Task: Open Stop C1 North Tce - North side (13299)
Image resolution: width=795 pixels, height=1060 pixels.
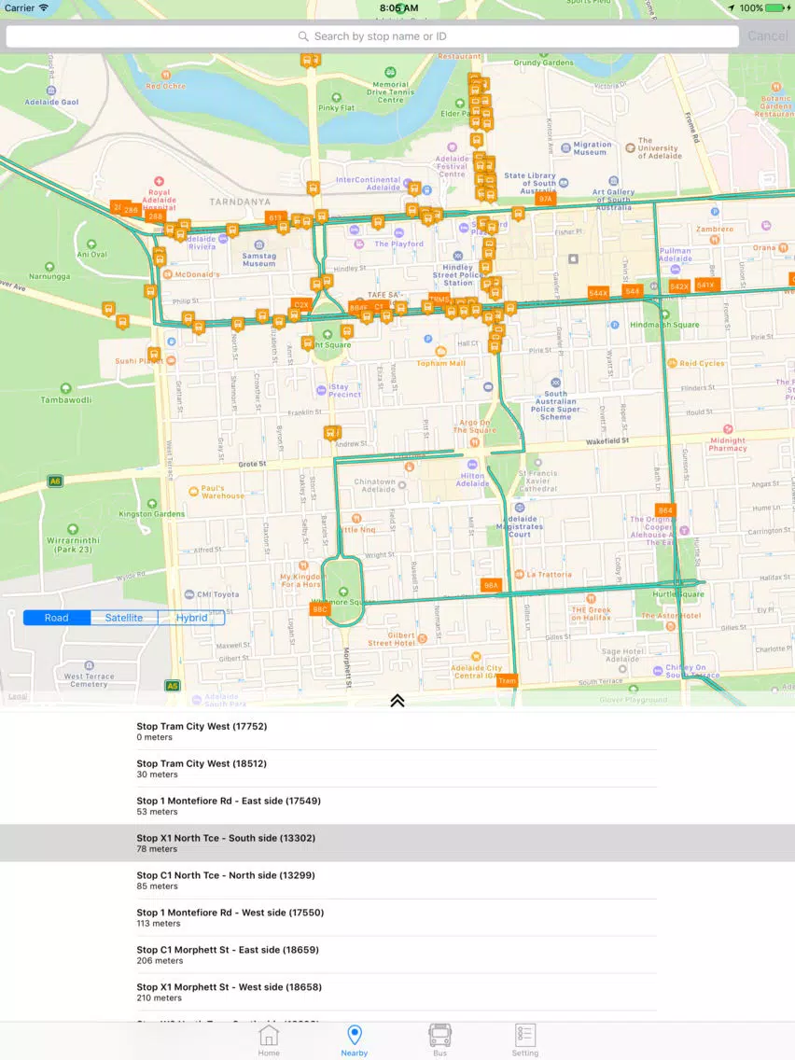Action: [x=397, y=880]
